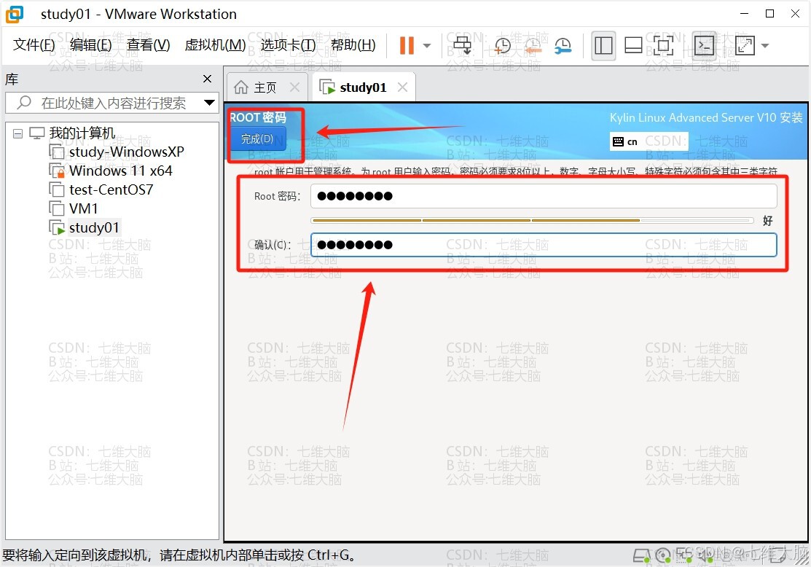Select test-CentOS7 in the library
The width and height of the screenshot is (811, 567).
[111, 190]
